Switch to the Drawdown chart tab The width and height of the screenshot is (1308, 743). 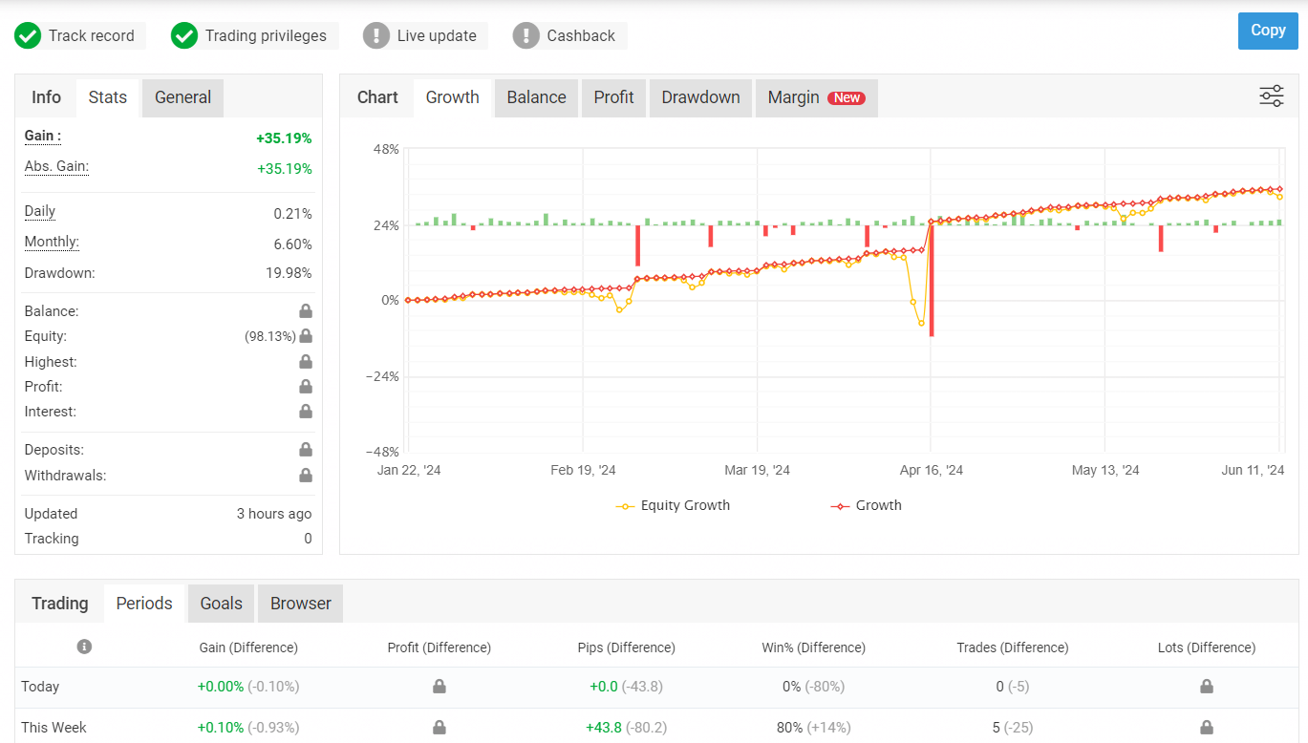[x=701, y=97]
